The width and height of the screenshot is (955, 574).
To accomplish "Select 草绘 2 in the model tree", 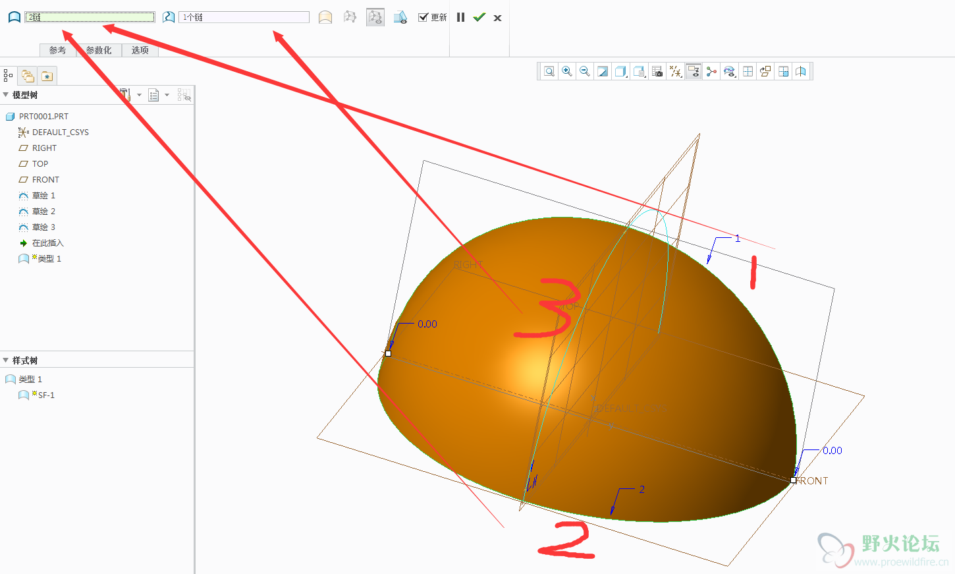I will pyautogui.click(x=43, y=212).
